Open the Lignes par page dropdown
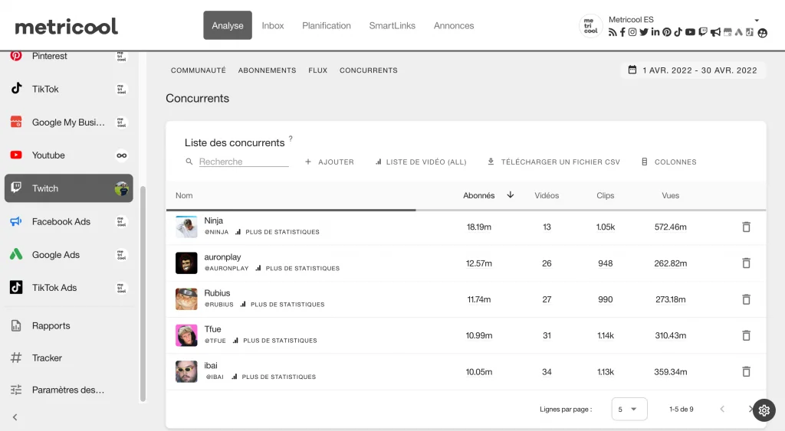785x431 pixels. coord(629,409)
